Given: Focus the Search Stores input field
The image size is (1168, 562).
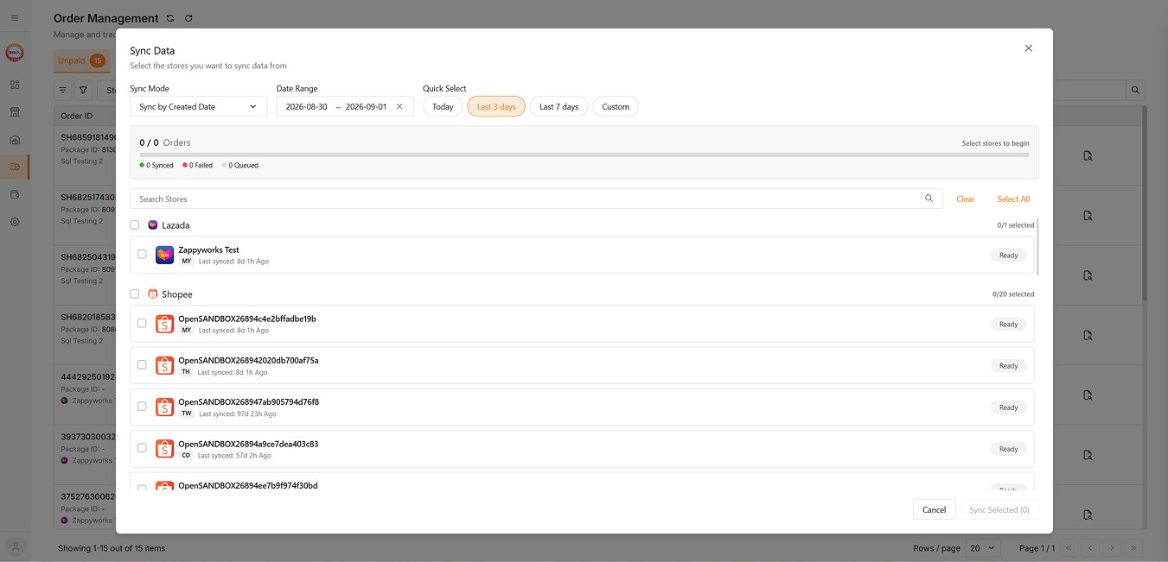Looking at the screenshot, I should (536, 199).
